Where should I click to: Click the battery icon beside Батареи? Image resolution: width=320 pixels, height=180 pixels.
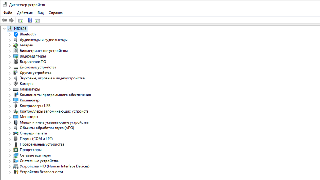[x=16, y=45]
